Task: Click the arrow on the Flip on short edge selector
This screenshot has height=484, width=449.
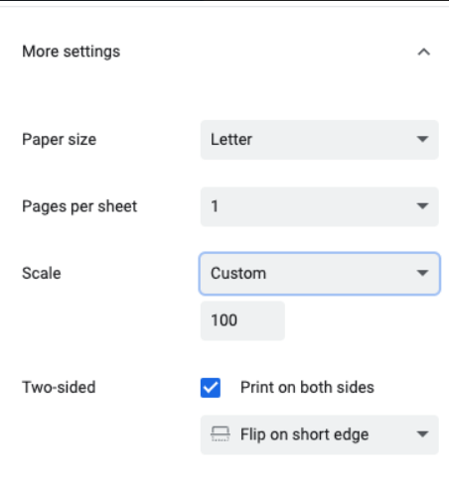Action: tap(422, 434)
